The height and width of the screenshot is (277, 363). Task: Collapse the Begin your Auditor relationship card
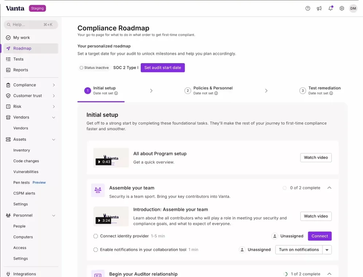tap(329, 274)
